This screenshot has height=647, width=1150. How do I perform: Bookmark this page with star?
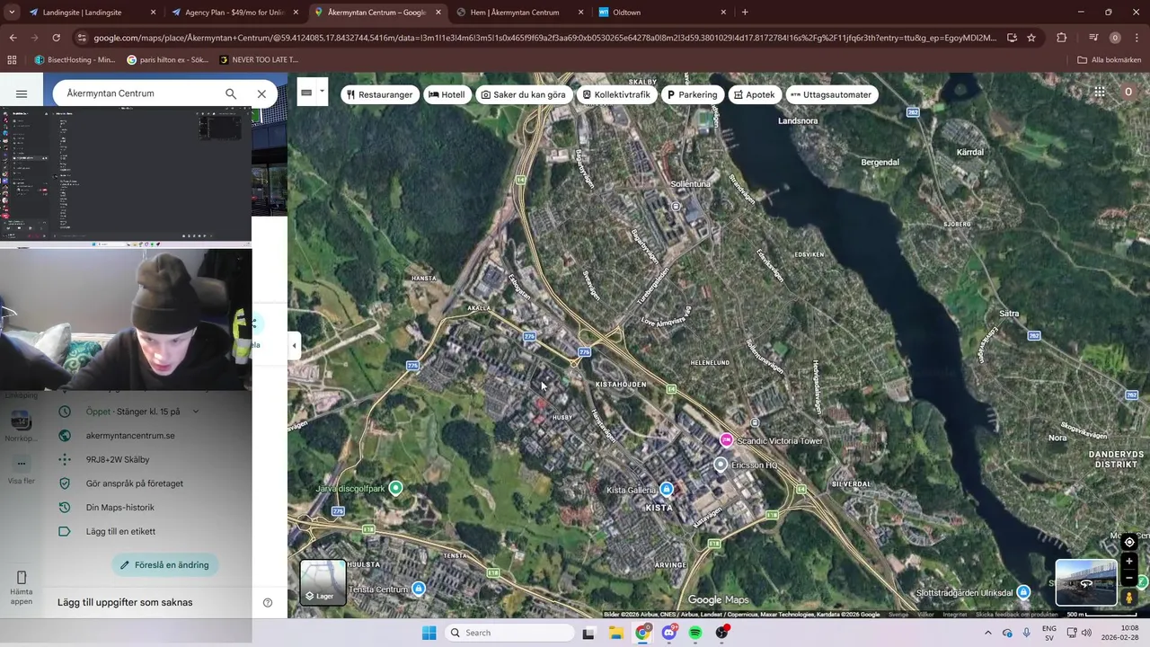tap(1031, 38)
